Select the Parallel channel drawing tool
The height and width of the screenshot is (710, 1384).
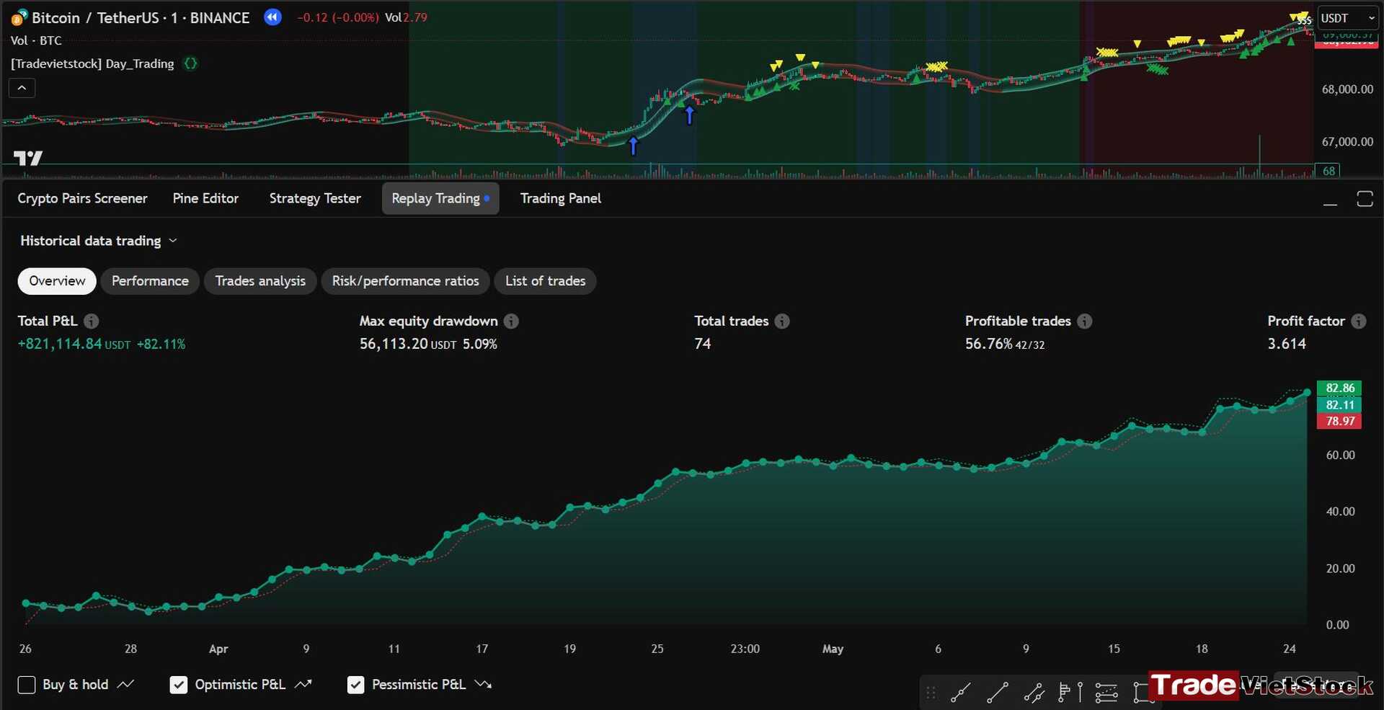(1034, 693)
